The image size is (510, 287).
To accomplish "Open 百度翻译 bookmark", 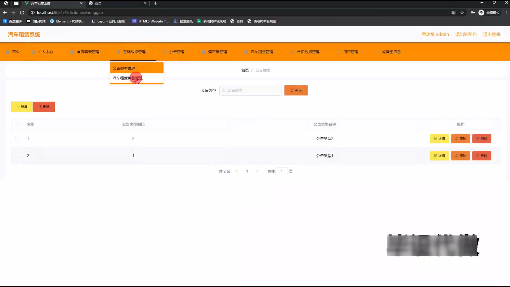I will [x=12, y=21].
